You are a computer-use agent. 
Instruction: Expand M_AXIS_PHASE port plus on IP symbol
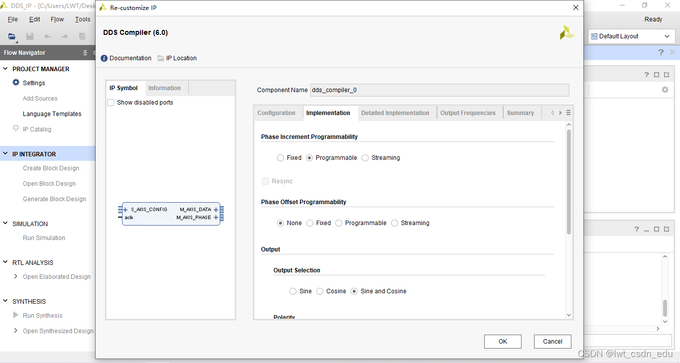[x=216, y=218]
